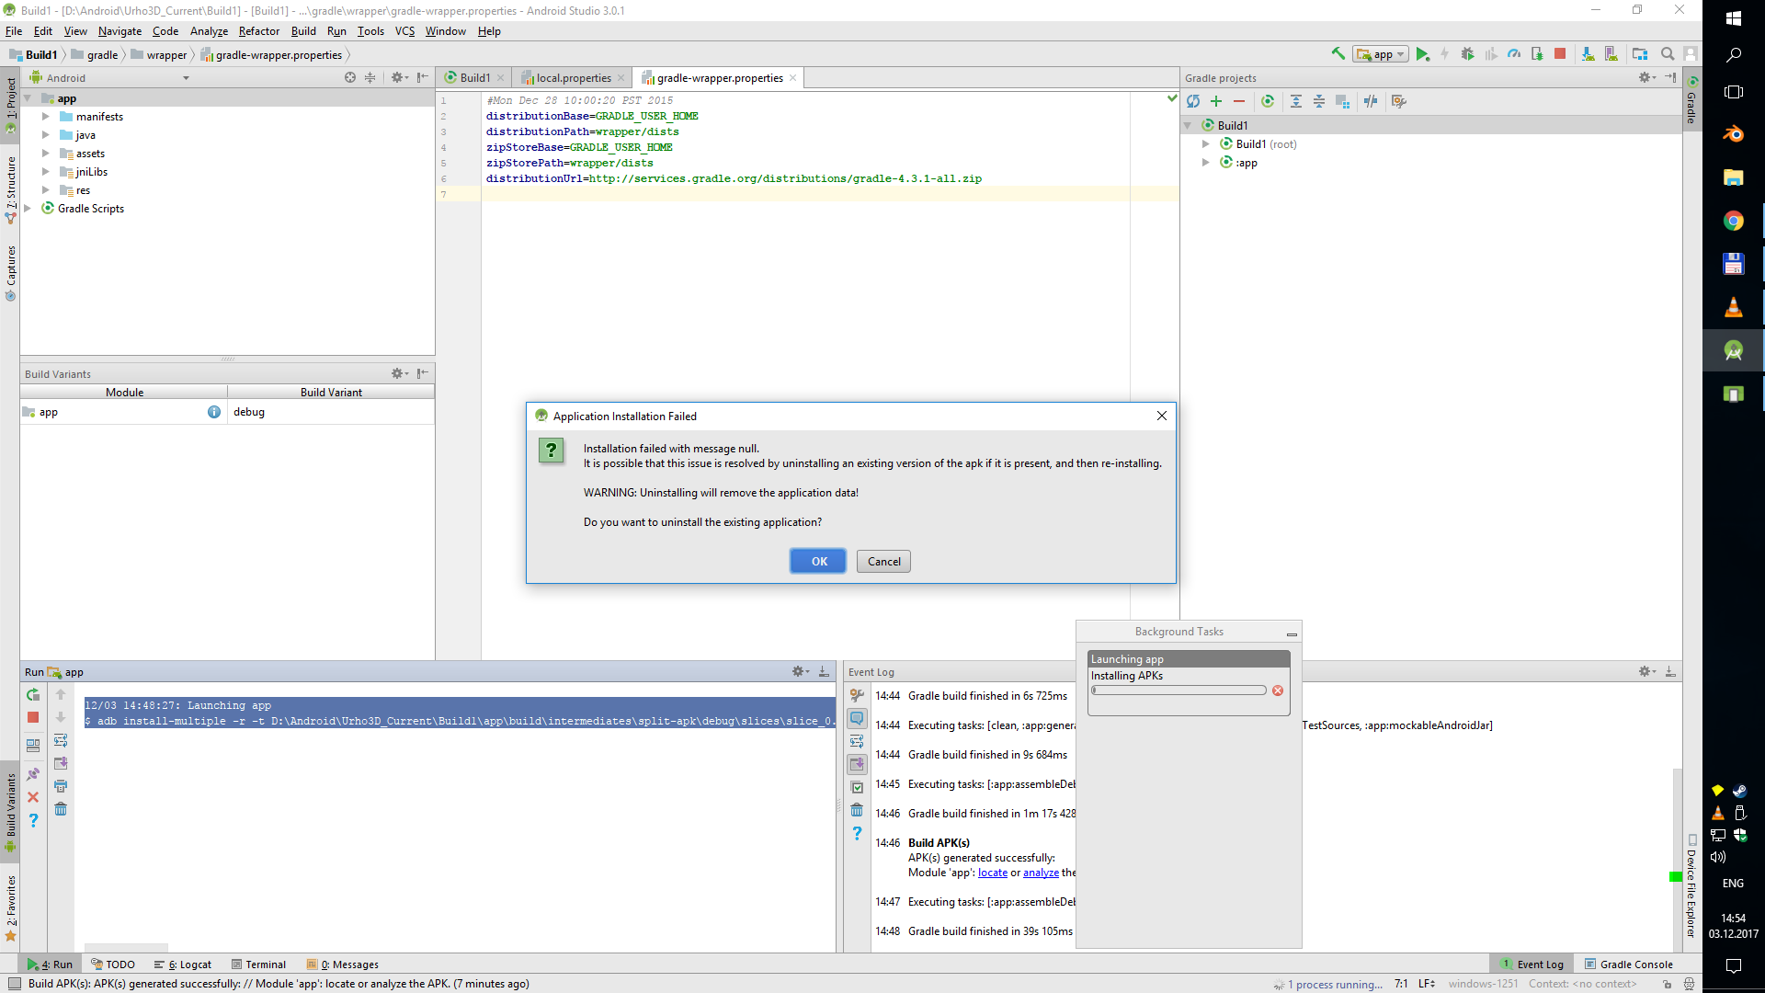
Task: Cancel Installing APKs background task
Action: click(1278, 691)
